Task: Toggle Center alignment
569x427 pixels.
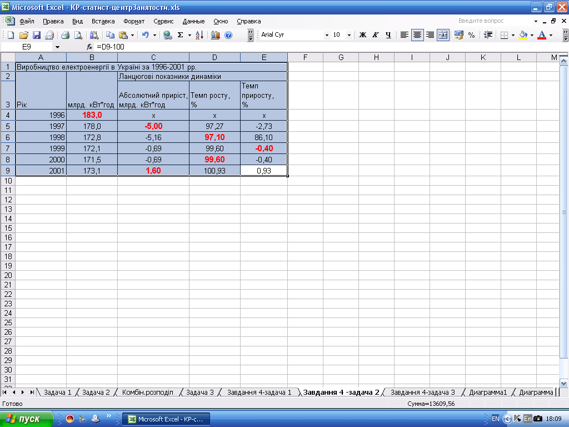Action: [x=417, y=35]
